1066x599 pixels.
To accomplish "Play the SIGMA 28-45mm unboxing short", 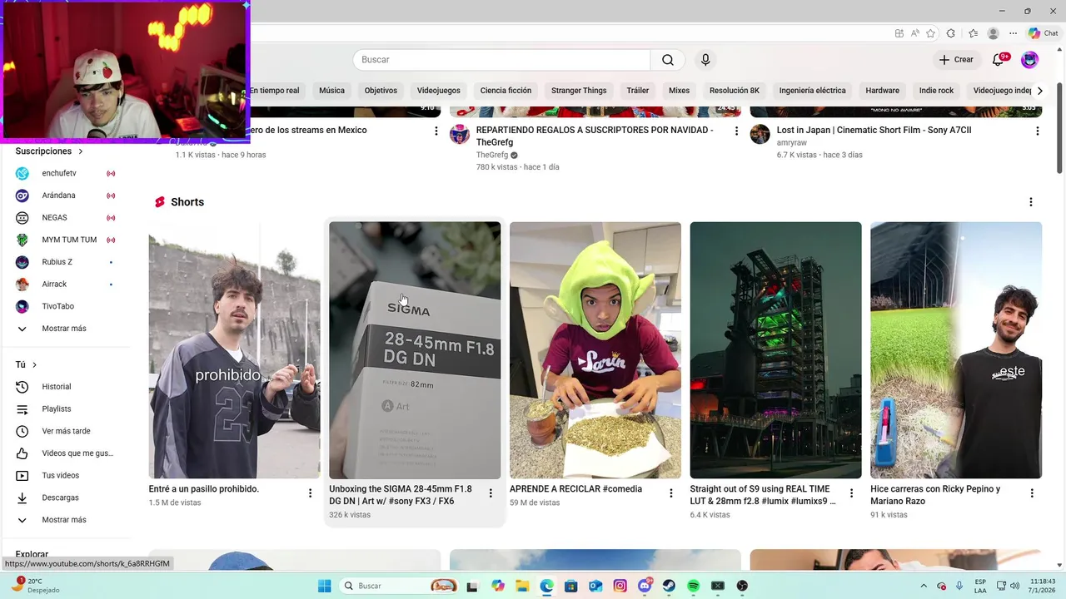I will (x=415, y=350).
